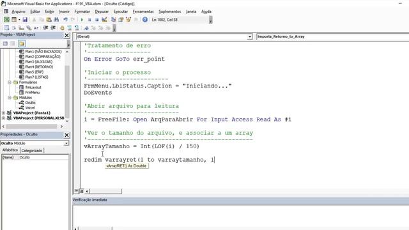Click the Indent icon in Edit toolbar

point(45,28)
